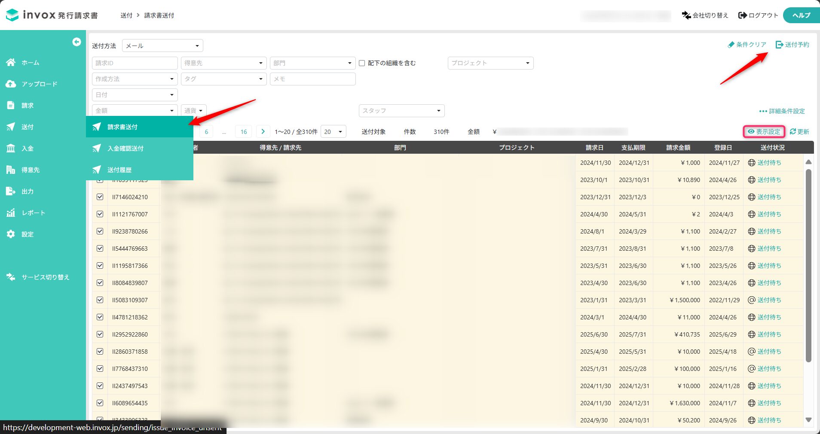Click the Report chart icon
The height and width of the screenshot is (434, 820).
(11, 213)
